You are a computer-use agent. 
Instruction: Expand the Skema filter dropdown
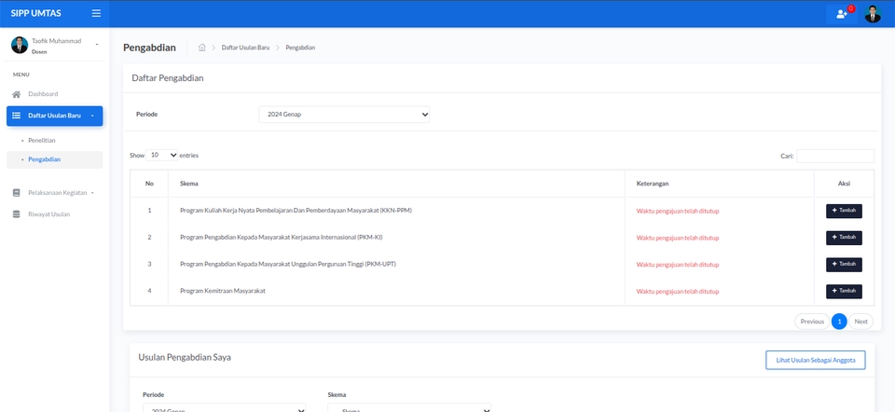[408, 409]
